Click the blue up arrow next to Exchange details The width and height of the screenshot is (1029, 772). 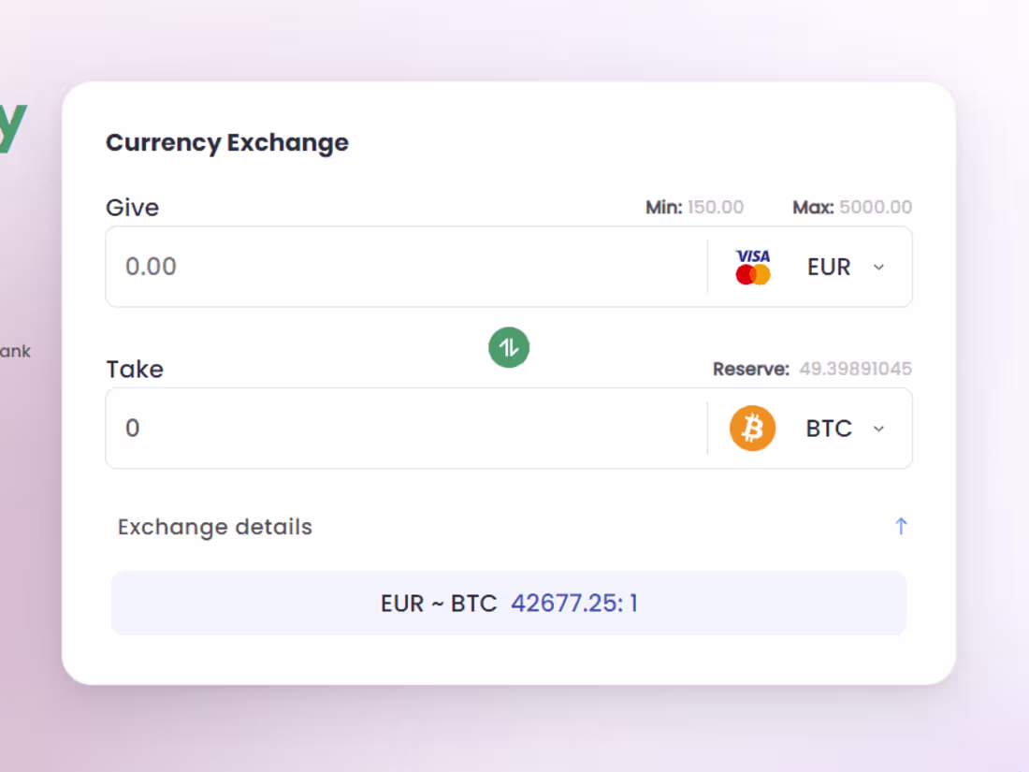(901, 526)
